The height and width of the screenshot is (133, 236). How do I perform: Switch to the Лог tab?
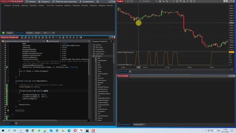45,33
